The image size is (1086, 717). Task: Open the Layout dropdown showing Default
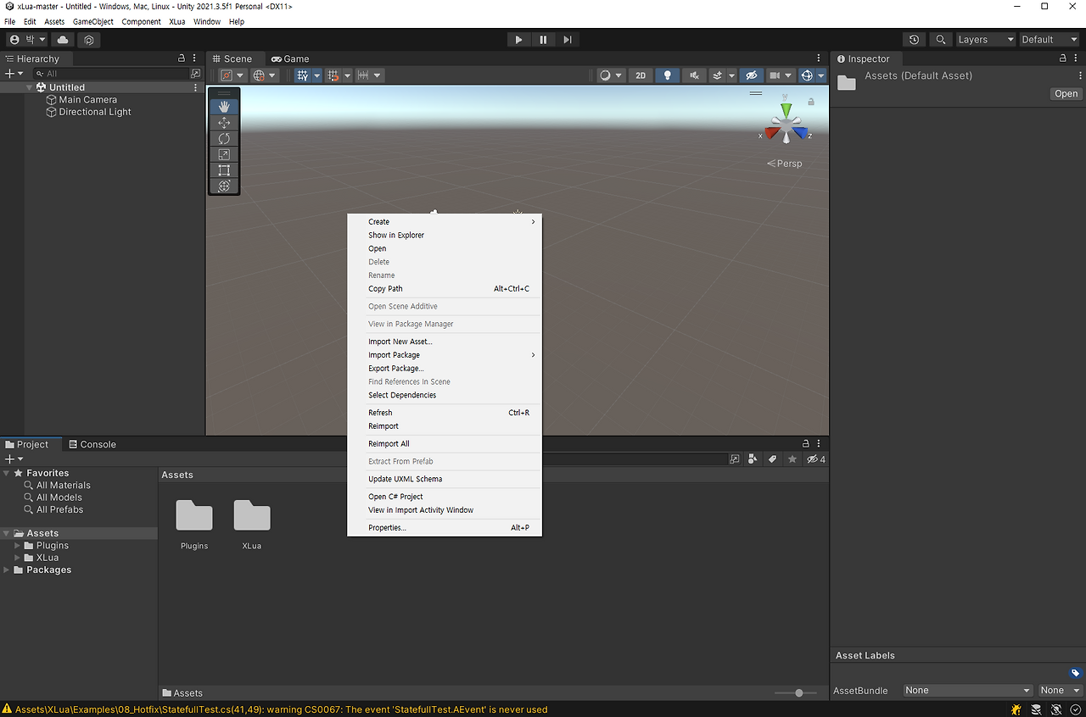point(1049,39)
